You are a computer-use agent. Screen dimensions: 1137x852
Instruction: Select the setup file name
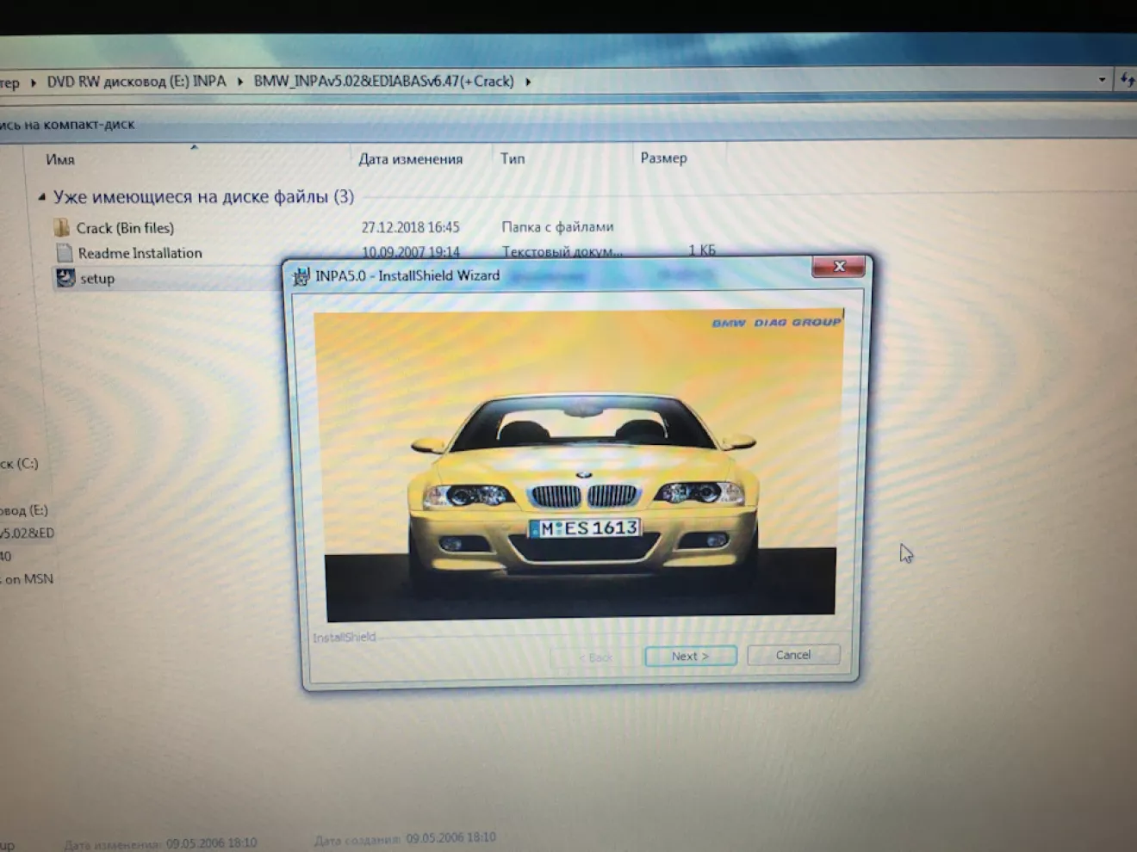[x=97, y=279]
